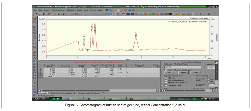
Task: Click the View calibration button
Action: pyautogui.click(x=196, y=72)
